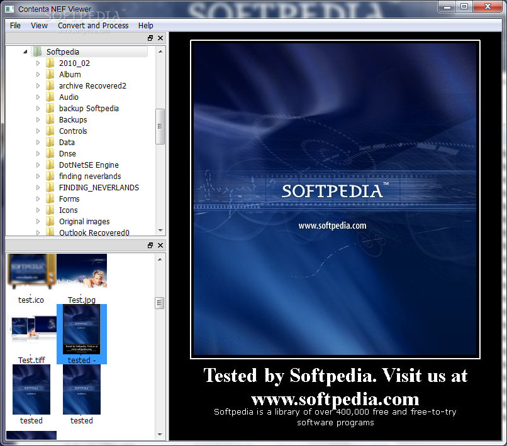Float the thumbnail browser panel
Screen dimensions: 507x446
tap(150, 246)
